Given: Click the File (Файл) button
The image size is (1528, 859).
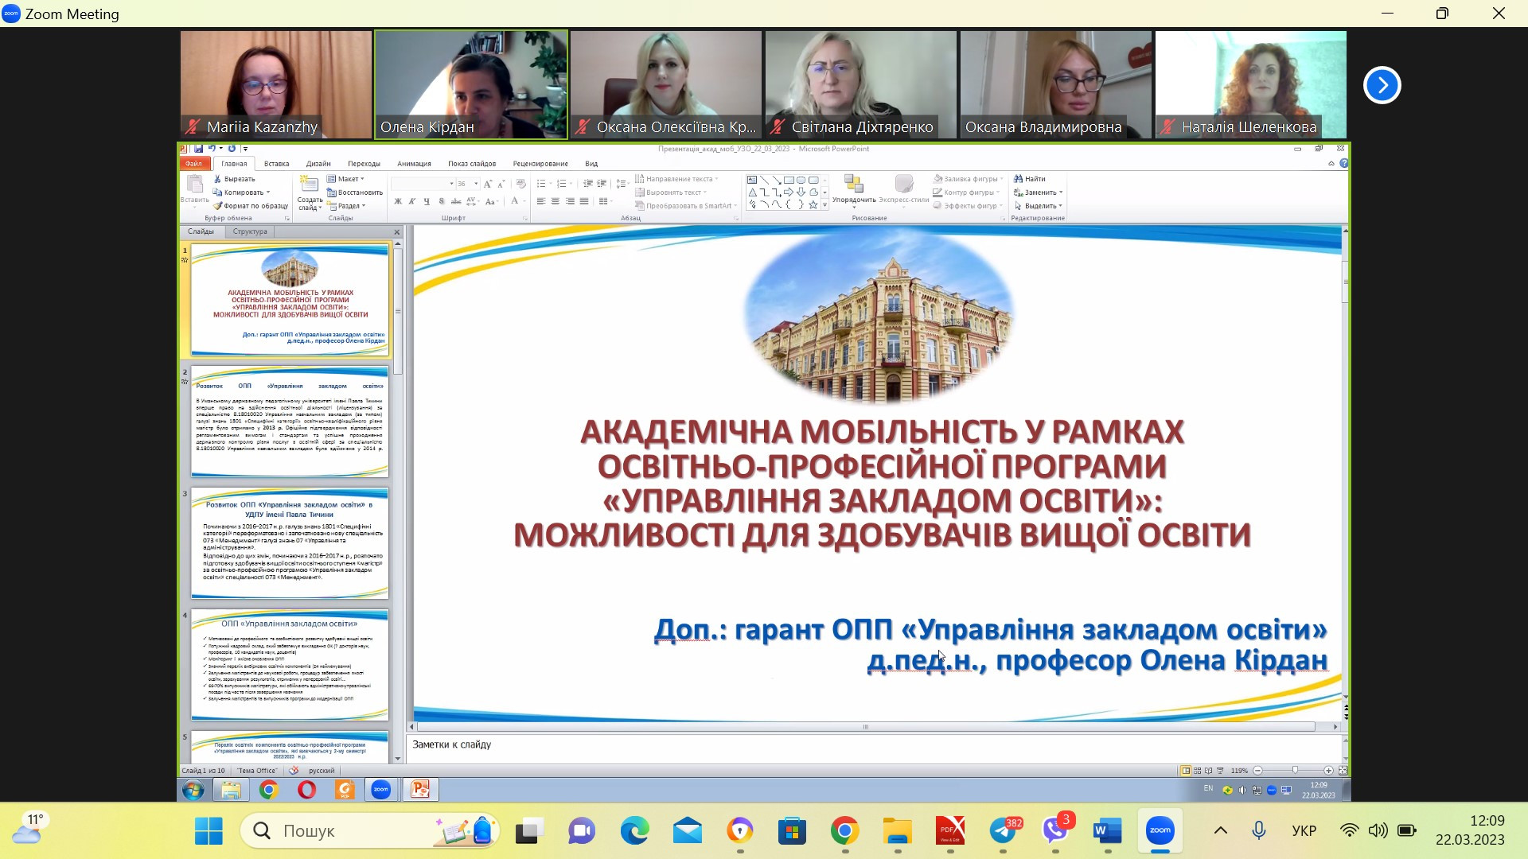Looking at the screenshot, I should [x=193, y=164].
